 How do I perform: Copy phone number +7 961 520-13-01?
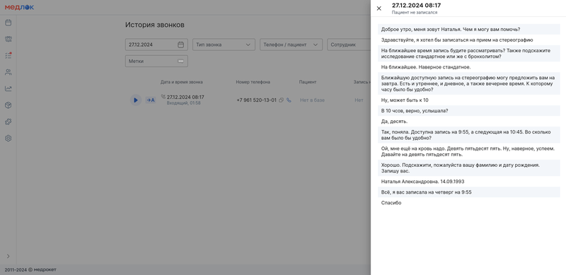point(281,100)
